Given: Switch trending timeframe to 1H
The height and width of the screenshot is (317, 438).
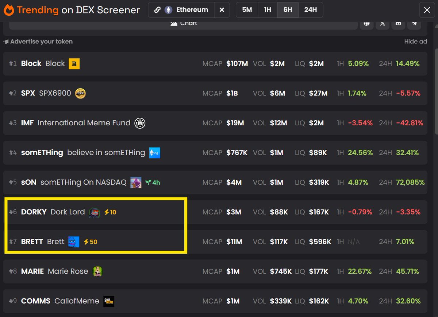Looking at the screenshot, I should (268, 10).
